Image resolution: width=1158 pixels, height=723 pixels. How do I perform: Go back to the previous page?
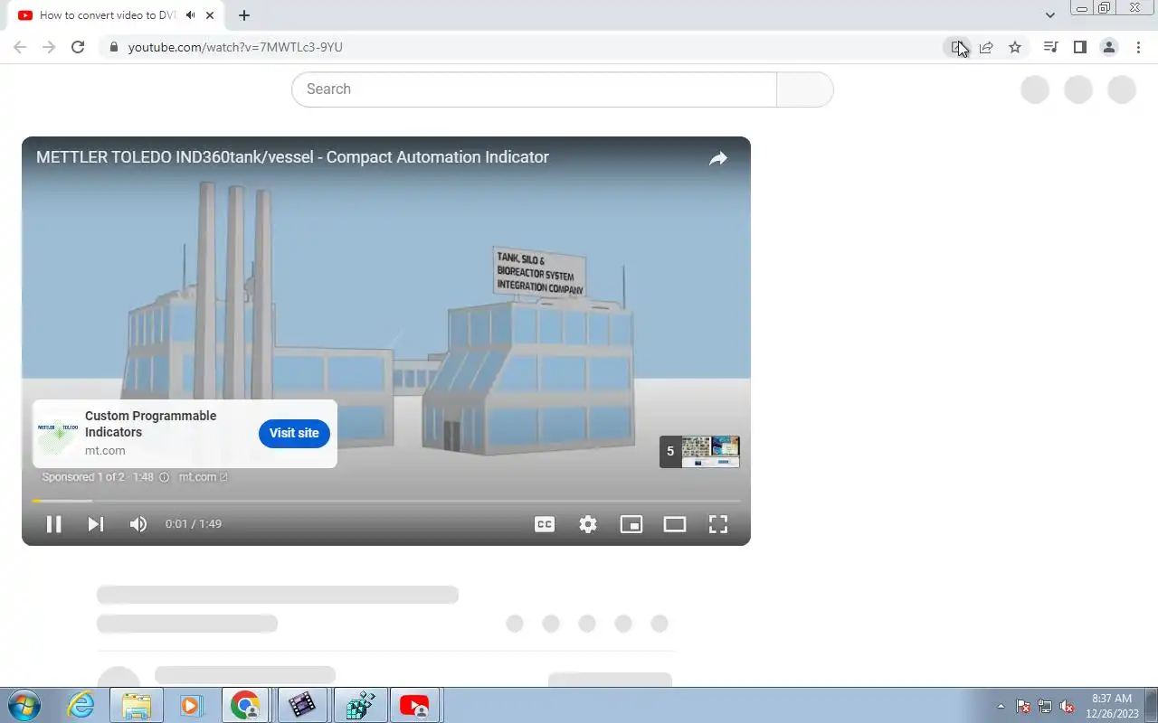point(20,47)
